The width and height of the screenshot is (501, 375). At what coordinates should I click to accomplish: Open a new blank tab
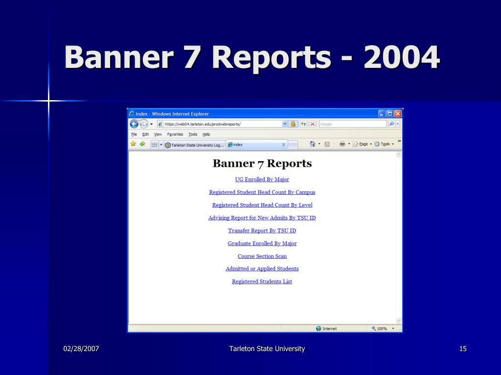click(293, 145)
